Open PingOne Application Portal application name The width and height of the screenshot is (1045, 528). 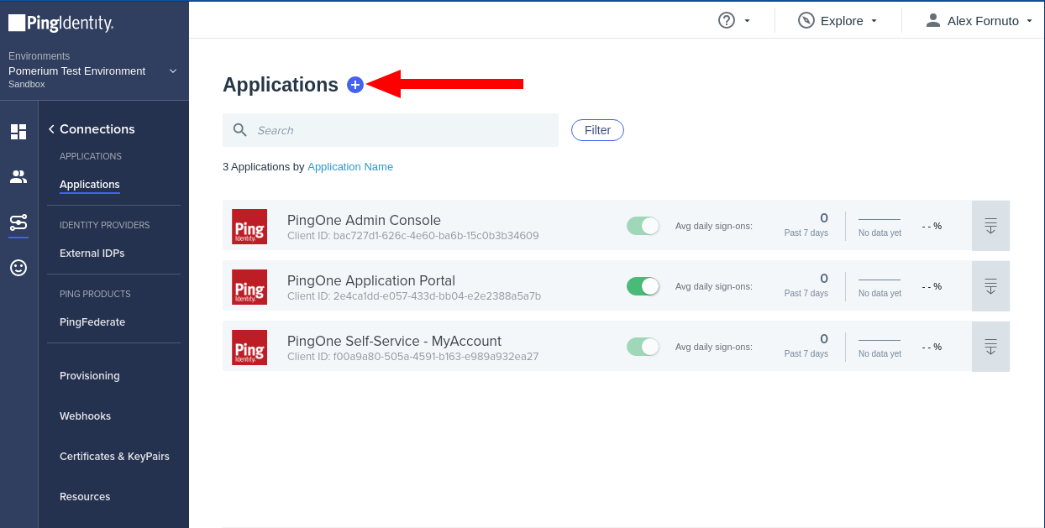click(371, 281)
